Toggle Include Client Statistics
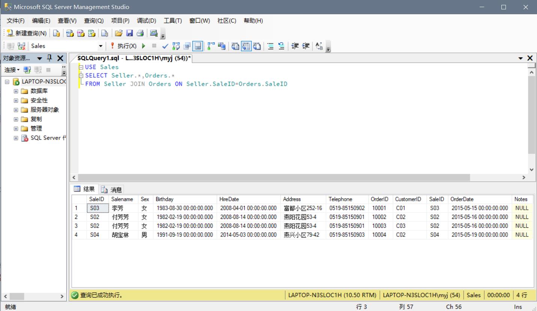The height and width of the screenshot is (311, 537). pyautogui.click(x=222, y=46)
